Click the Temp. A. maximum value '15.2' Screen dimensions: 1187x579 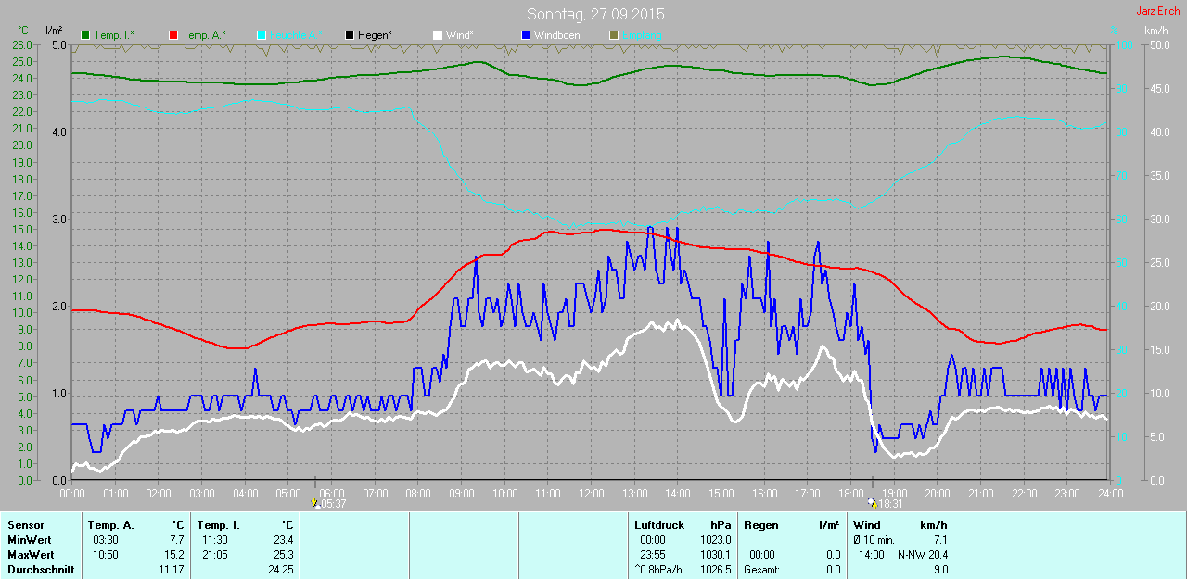coord(174,555)
